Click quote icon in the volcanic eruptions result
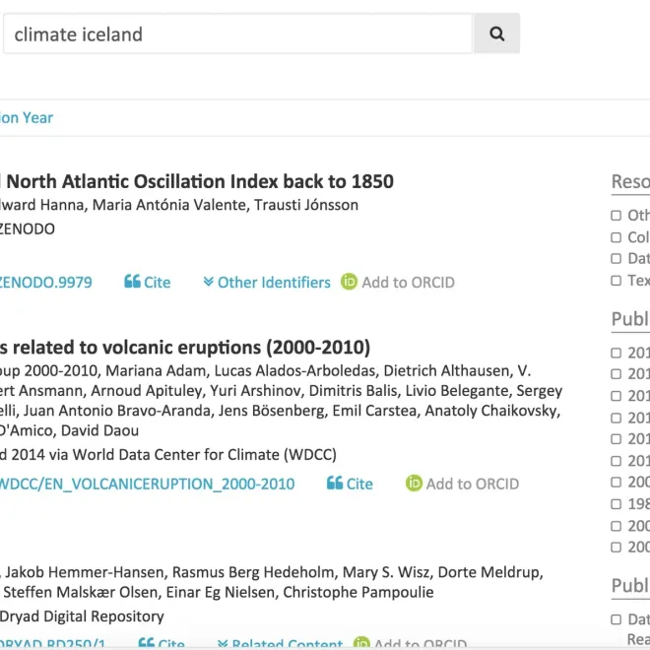Screen dimensions: 650x650 click(x=335, y=484)
